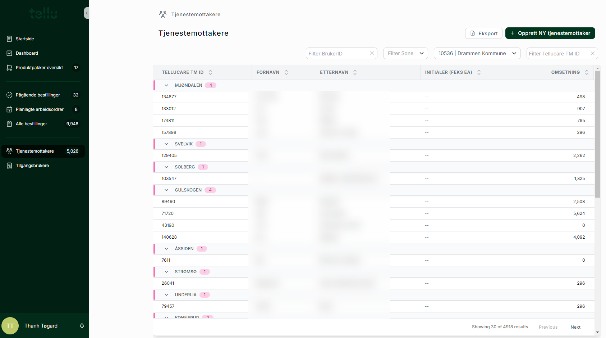Collapse the MJØNDALEN group
This screenshot has height=338, width=606.
[x=166, y=85]
